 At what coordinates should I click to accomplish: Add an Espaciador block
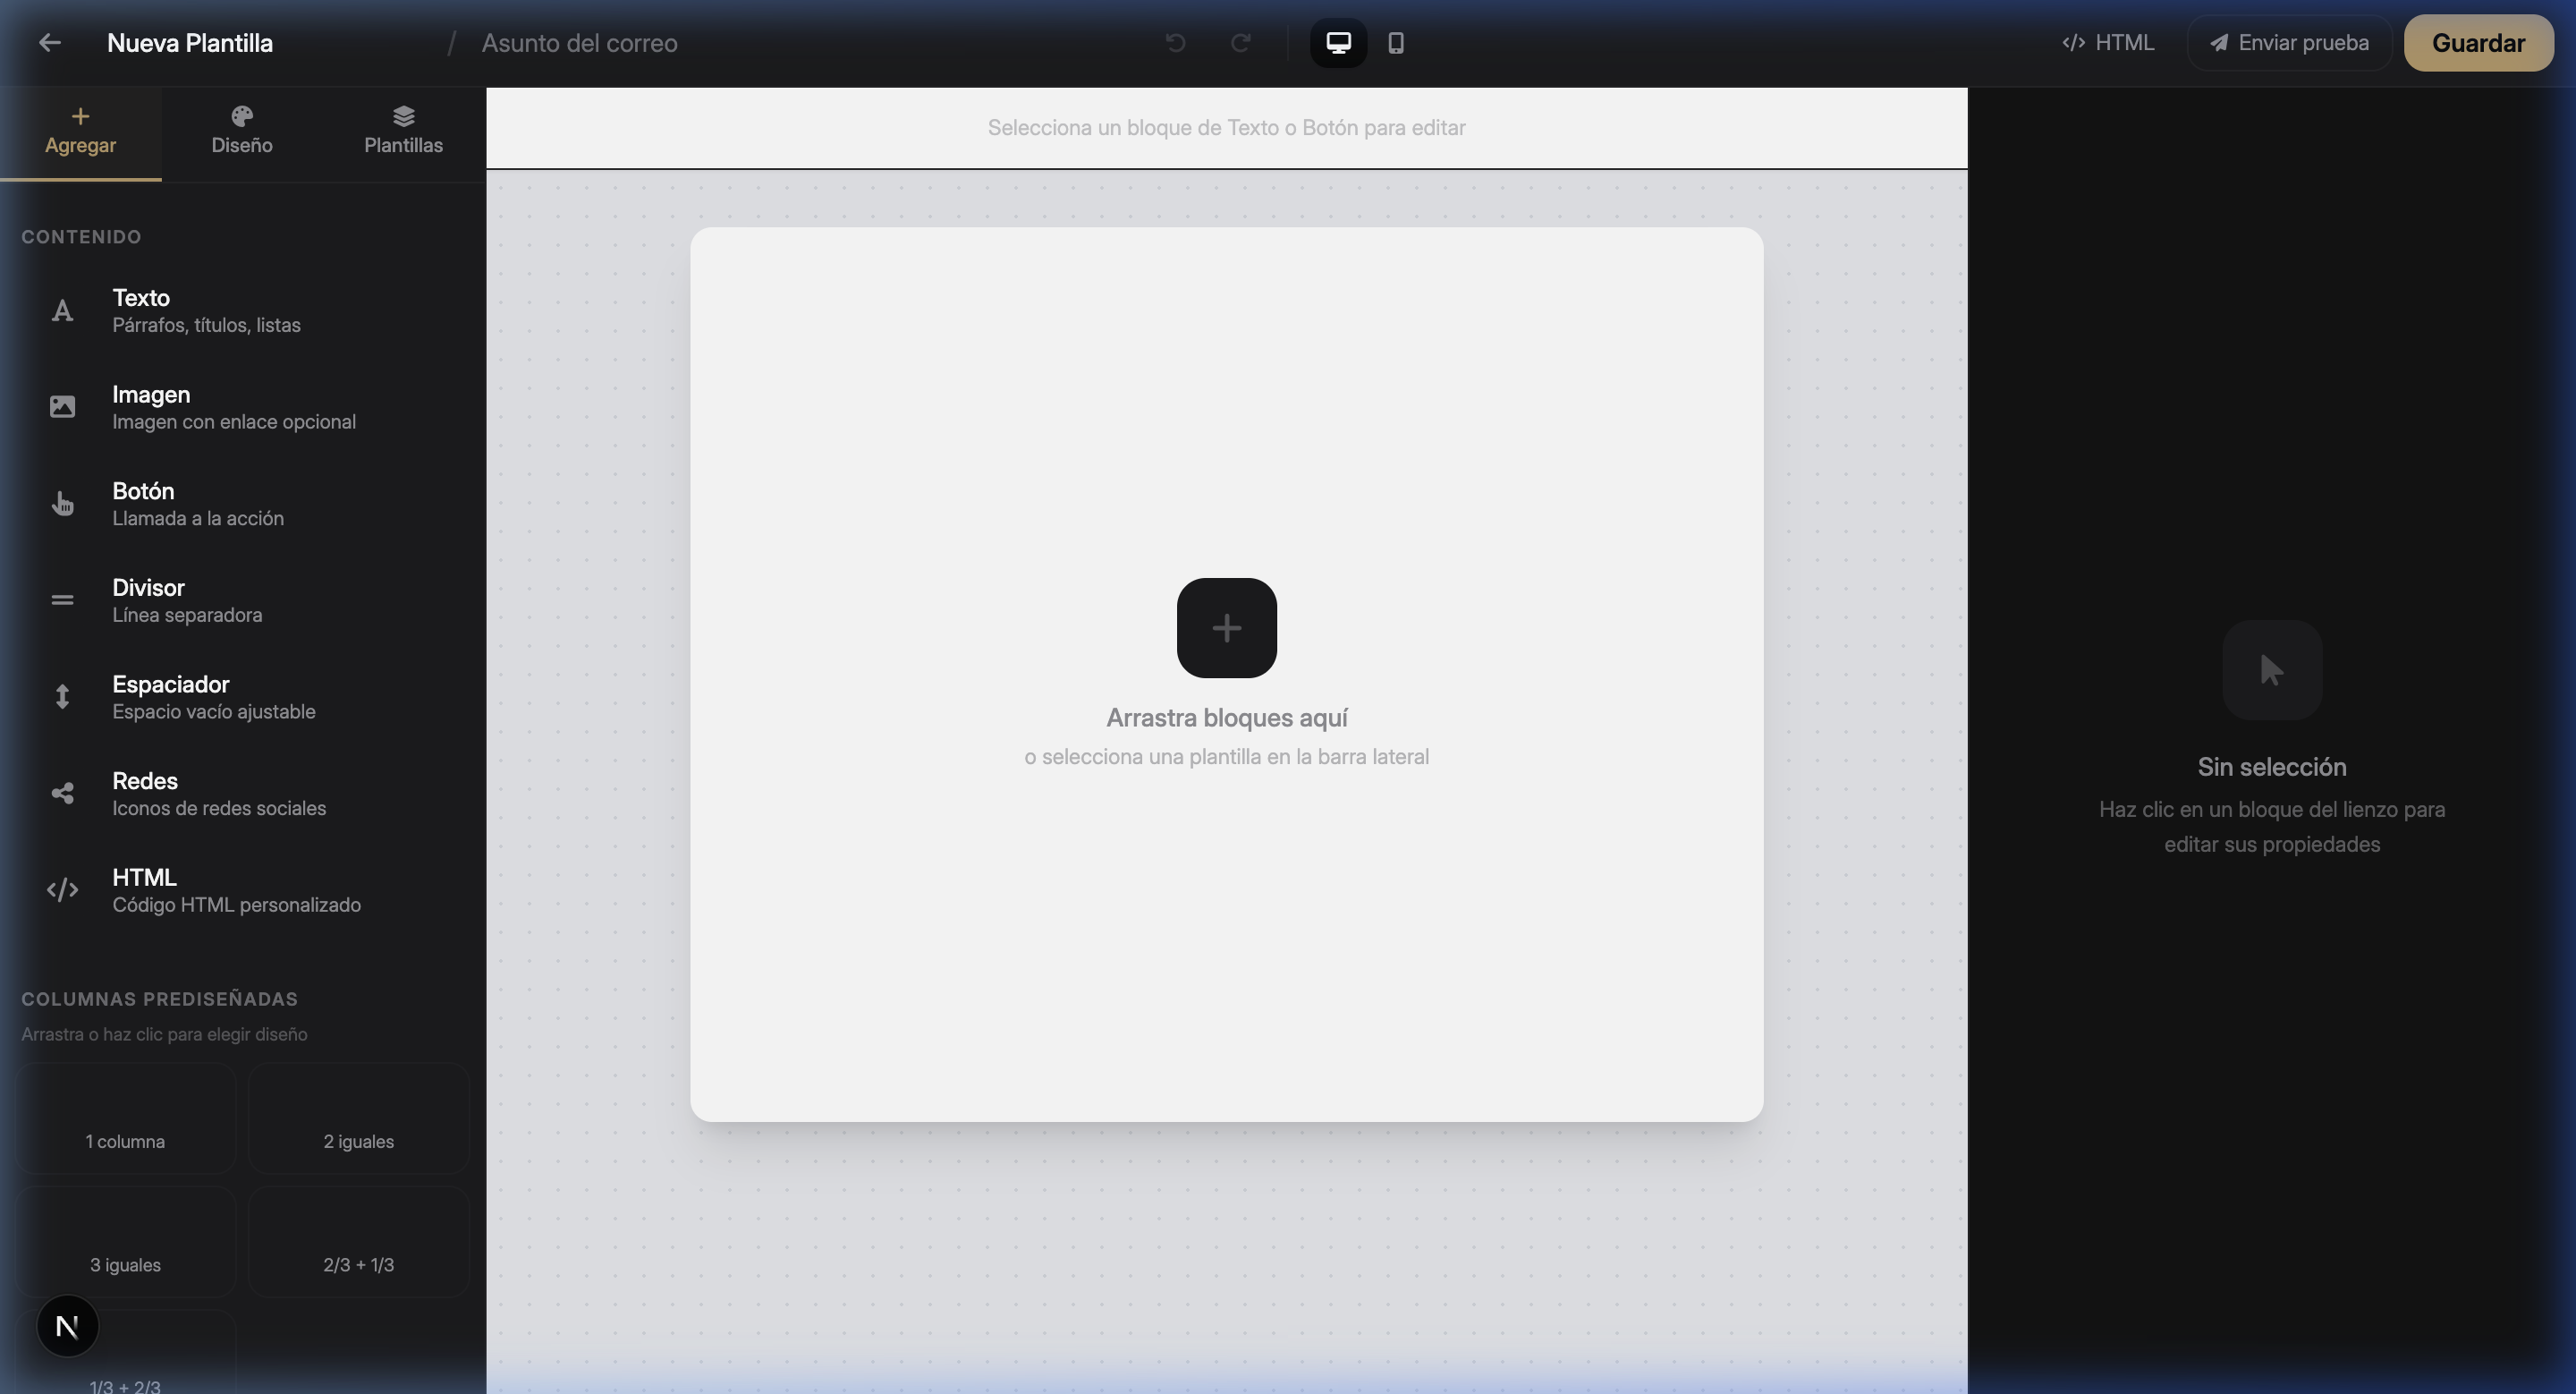coord(213,697)
